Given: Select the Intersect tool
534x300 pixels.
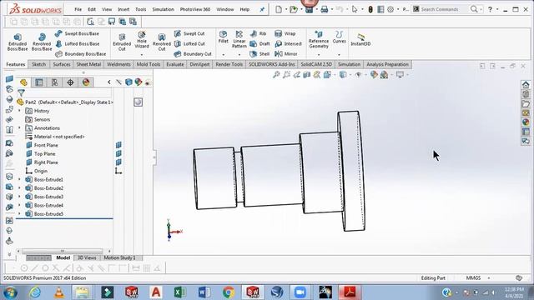Looking at the screenshot, I should 289,43.
